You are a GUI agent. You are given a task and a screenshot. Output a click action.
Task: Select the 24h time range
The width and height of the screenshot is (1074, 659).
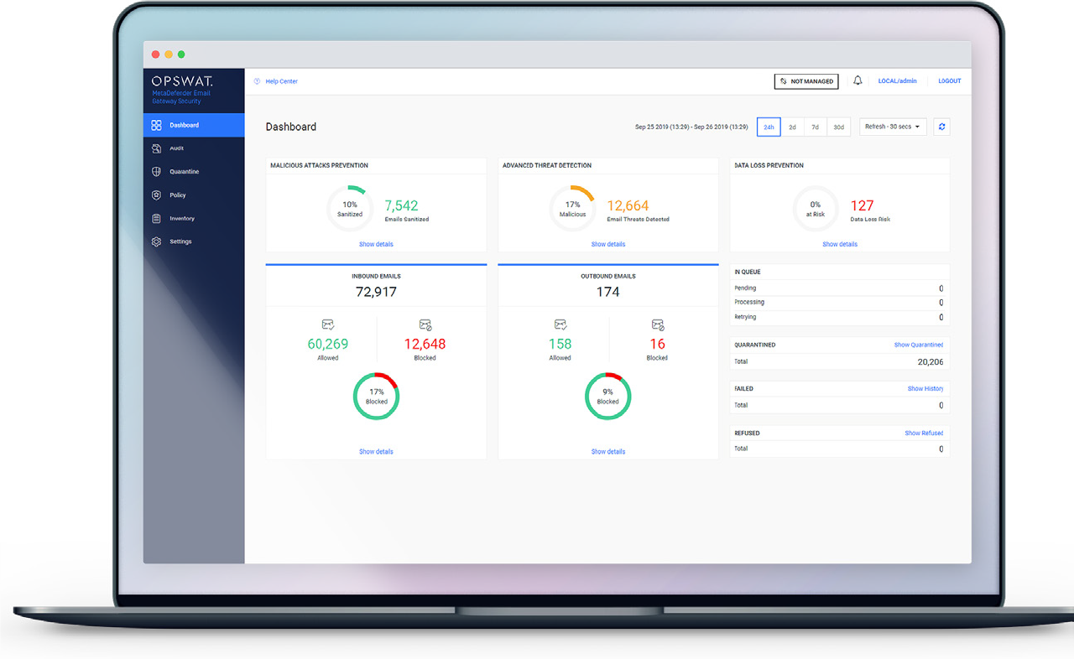pyautogui.click(x=769, y=127)
